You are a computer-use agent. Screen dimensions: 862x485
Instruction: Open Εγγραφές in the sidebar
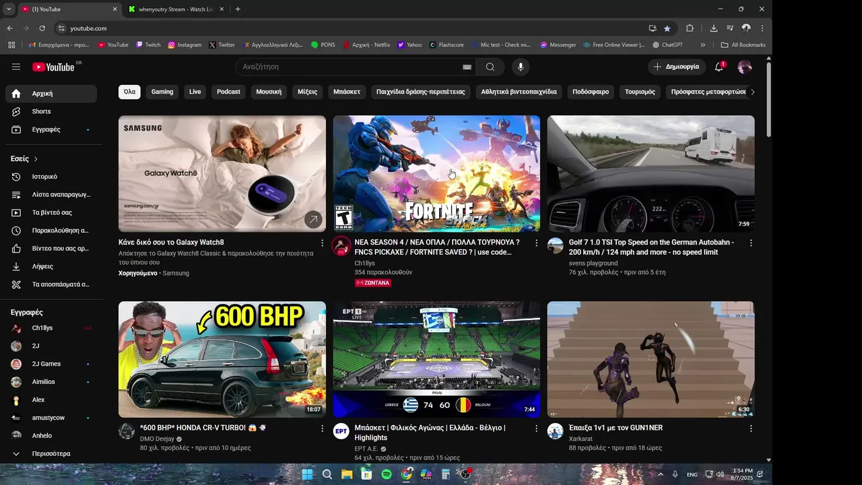pyautogui.click(x=51, y=129)
